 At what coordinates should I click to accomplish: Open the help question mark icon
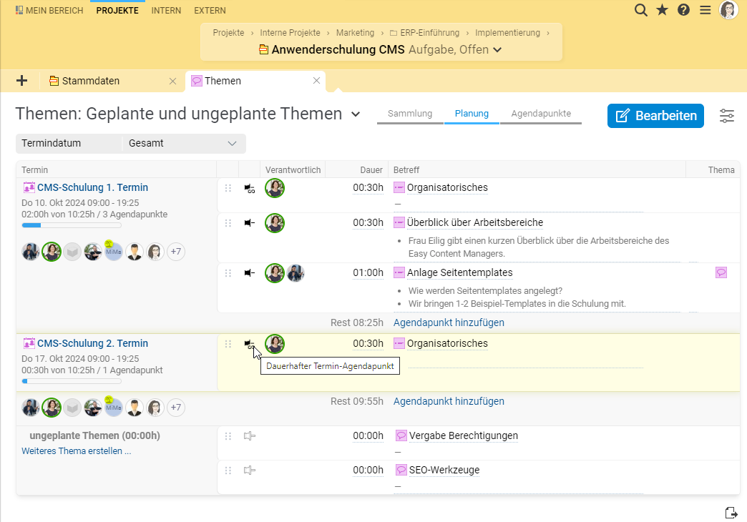coord(684,10)
